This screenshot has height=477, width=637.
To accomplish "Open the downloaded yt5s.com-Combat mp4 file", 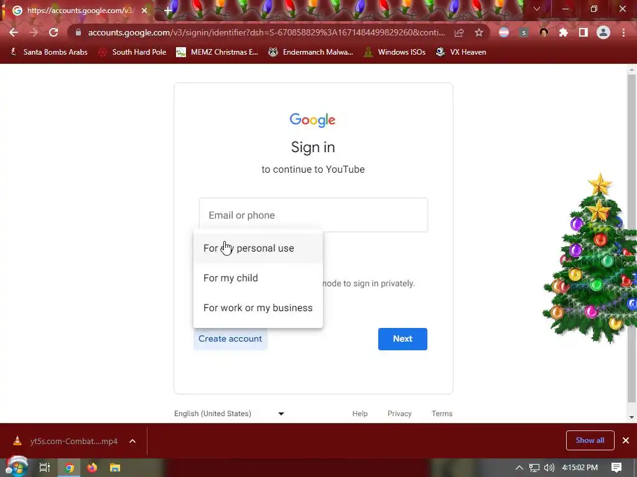I will 66,442.
